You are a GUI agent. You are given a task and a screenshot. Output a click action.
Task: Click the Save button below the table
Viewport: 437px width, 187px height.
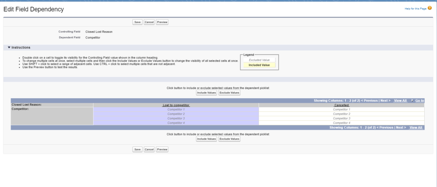point(137,149)
